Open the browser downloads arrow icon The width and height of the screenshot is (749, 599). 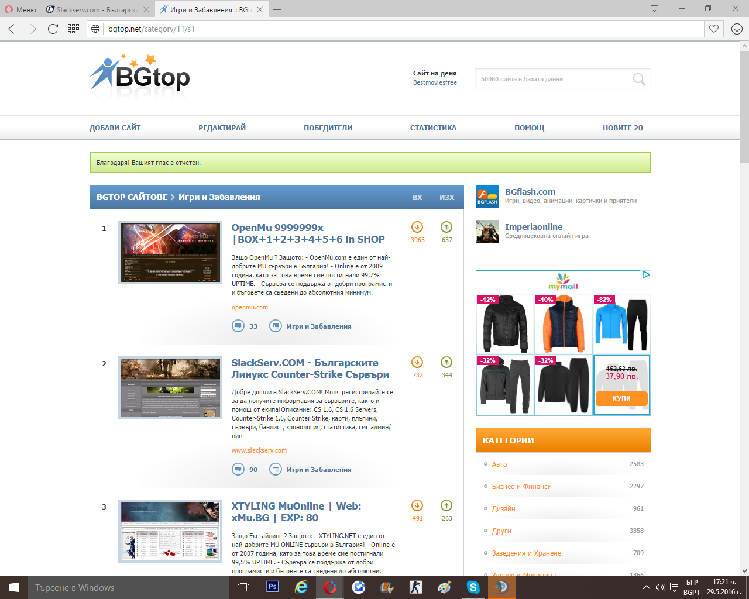(x=737, y=29)
